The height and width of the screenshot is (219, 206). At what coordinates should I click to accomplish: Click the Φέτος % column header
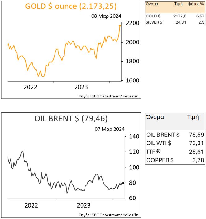tap(195, 4)
